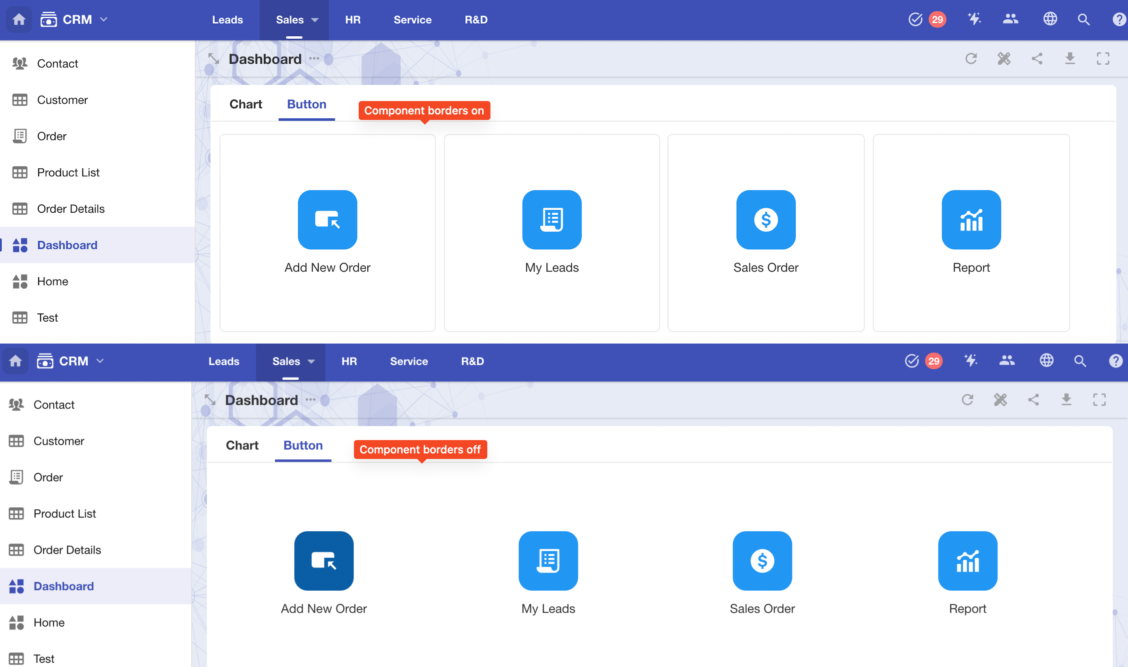Open My Leads in the borderless lower dashboard
Screen dimensions: 1128x667
coord(548,560)
